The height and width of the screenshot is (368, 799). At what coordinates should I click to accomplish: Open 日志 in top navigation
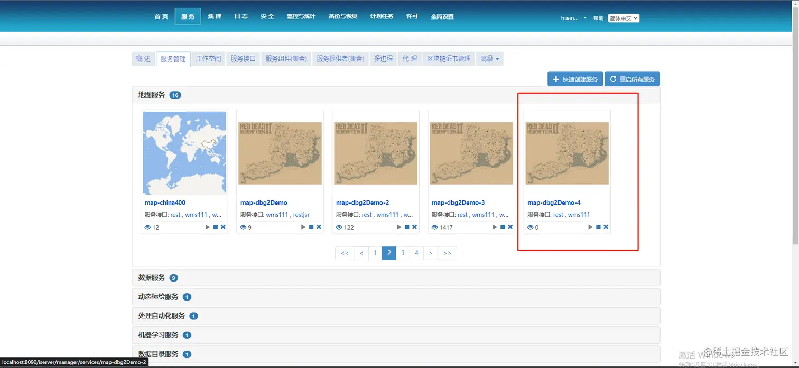(x=241, y=16)
